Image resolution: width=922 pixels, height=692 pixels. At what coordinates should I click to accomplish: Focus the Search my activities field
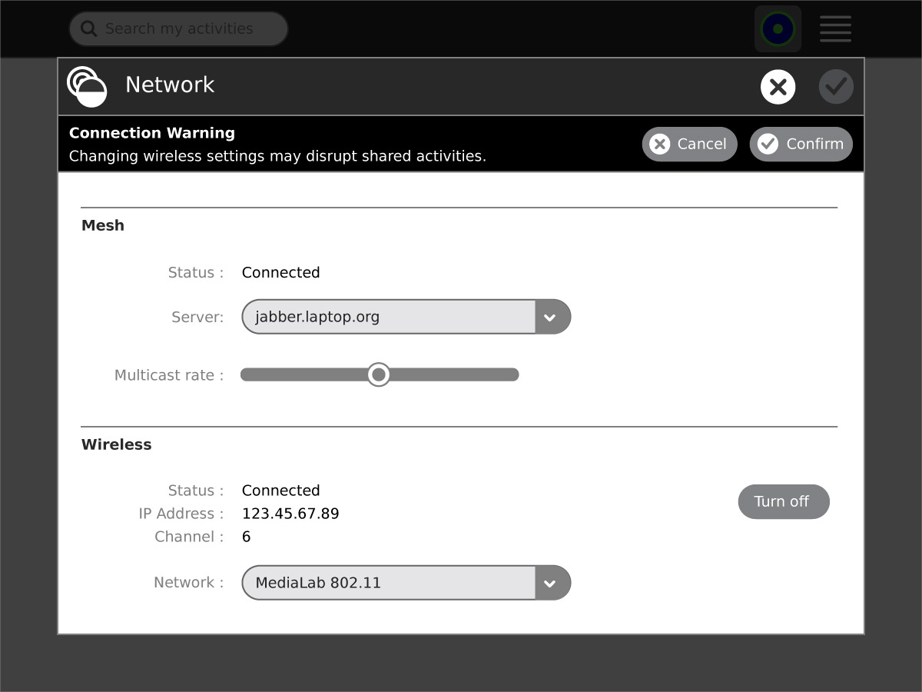[184, 29]
